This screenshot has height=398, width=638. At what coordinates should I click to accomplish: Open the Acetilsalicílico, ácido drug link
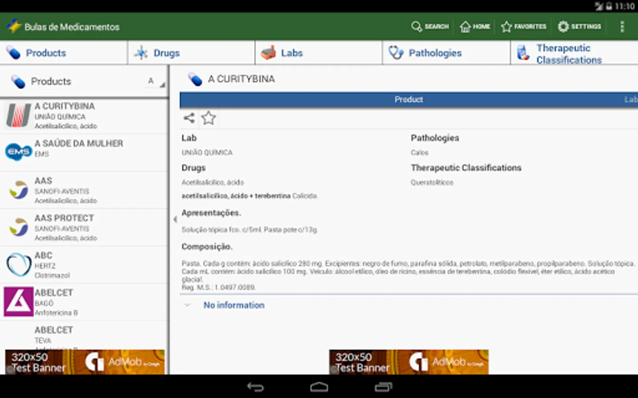click(213, 182)
